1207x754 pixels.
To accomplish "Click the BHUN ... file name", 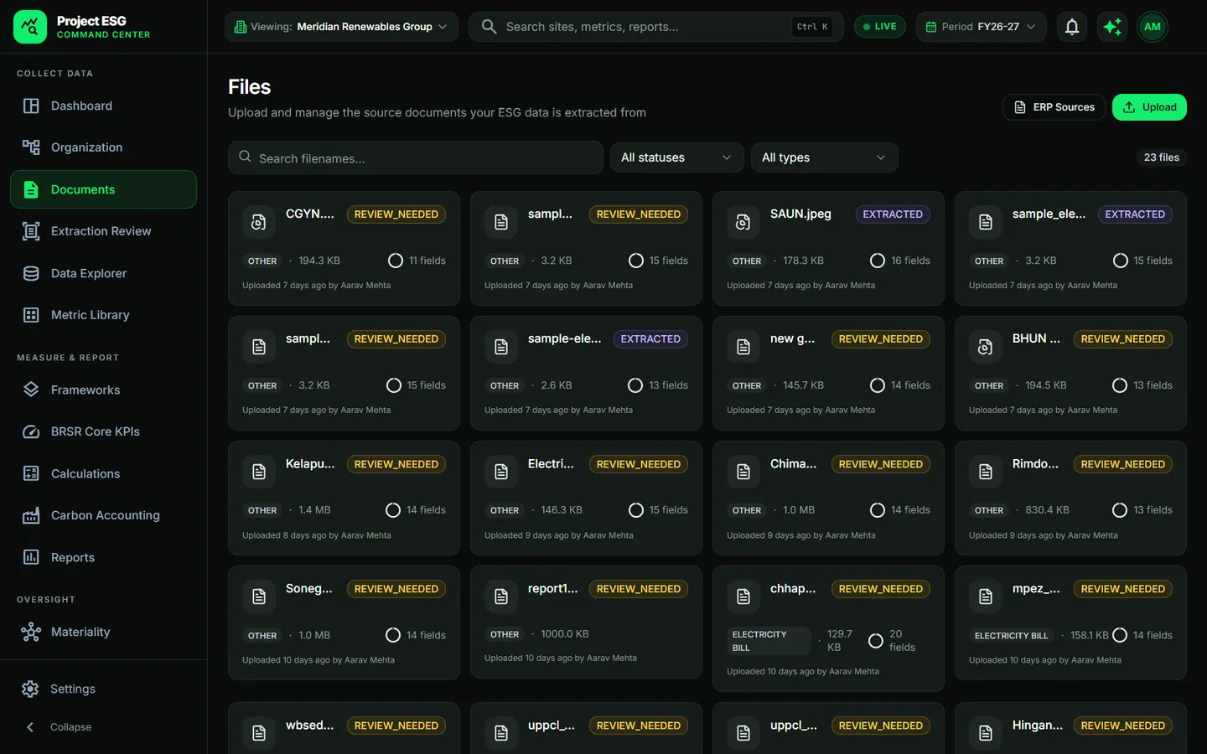I will tap(1036, 339).
